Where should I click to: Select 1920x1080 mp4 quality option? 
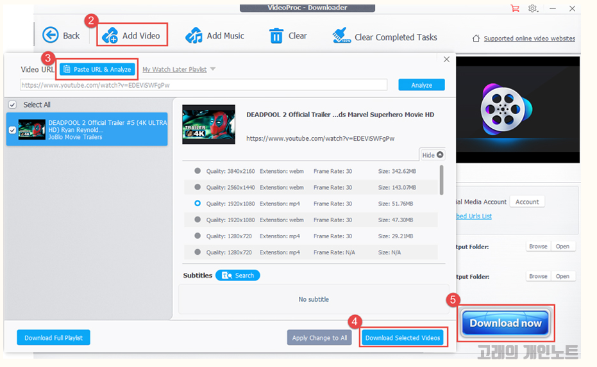[x=198, y=204]
